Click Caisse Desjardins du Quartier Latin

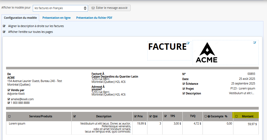(x=115, y=76)
